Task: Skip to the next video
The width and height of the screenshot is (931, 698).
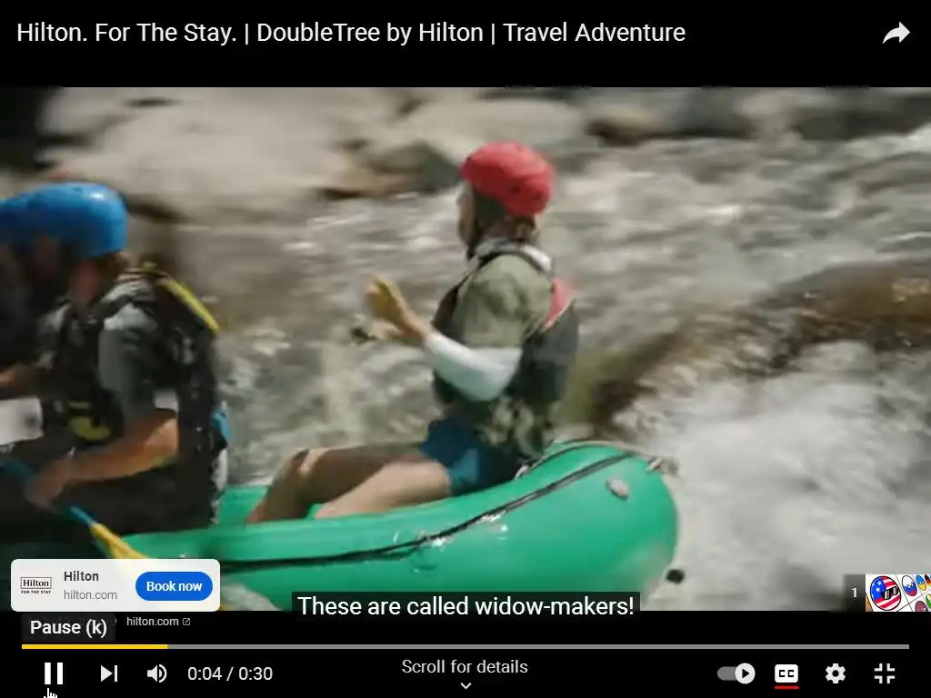Action: point(109,673)
